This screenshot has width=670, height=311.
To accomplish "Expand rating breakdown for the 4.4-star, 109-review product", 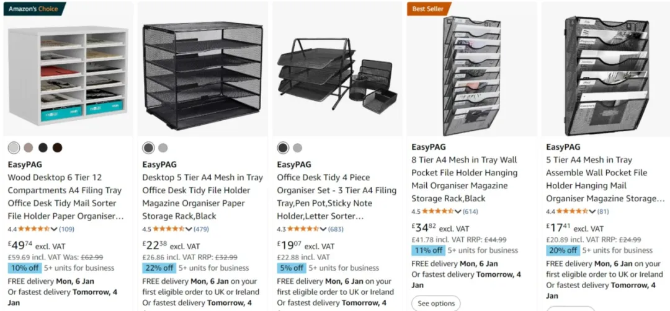I will pos(55,229).
